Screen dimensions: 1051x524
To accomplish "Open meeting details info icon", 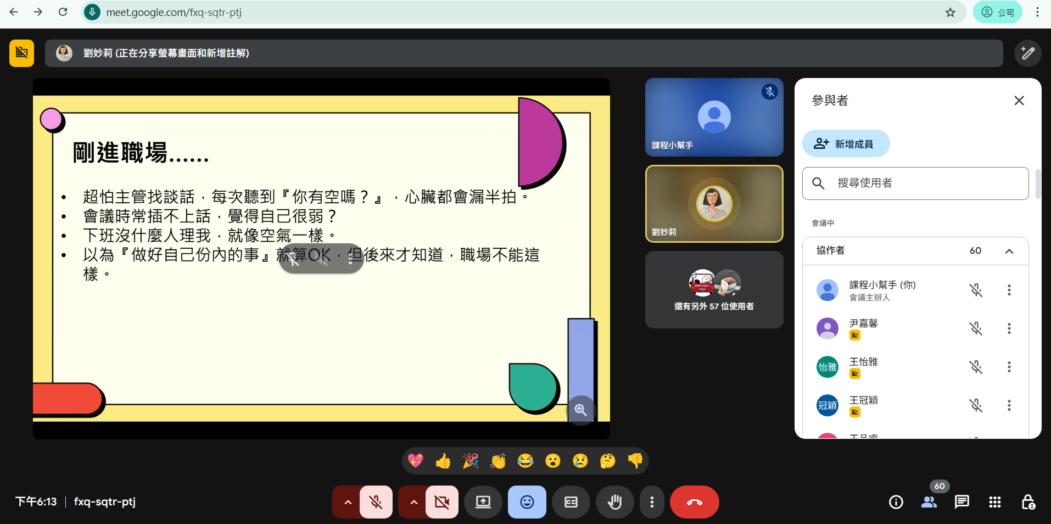I will click(x=896, y=502).
